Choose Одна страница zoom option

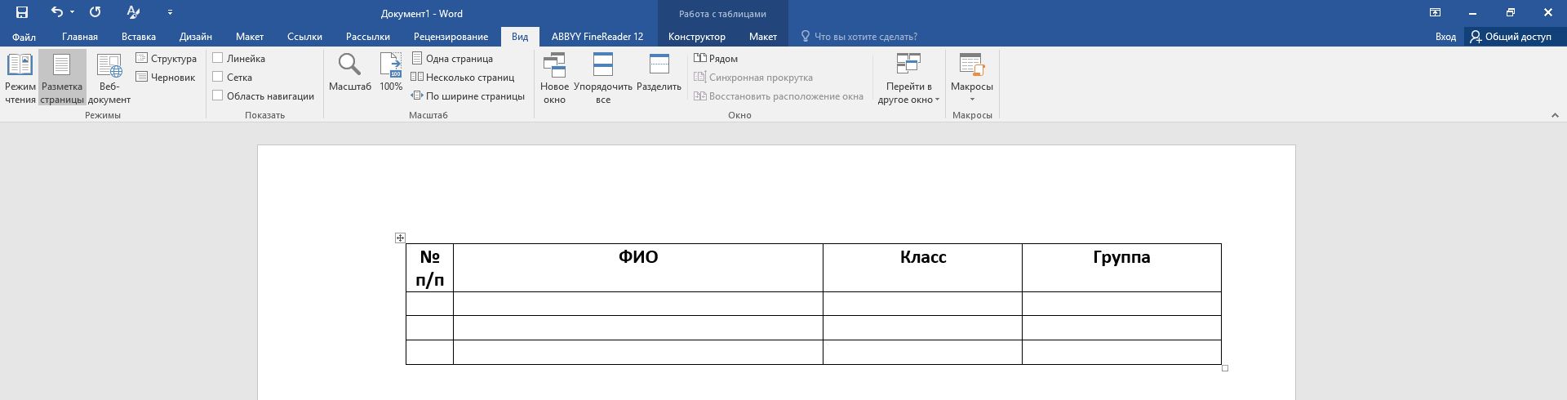tap(452, 59)
